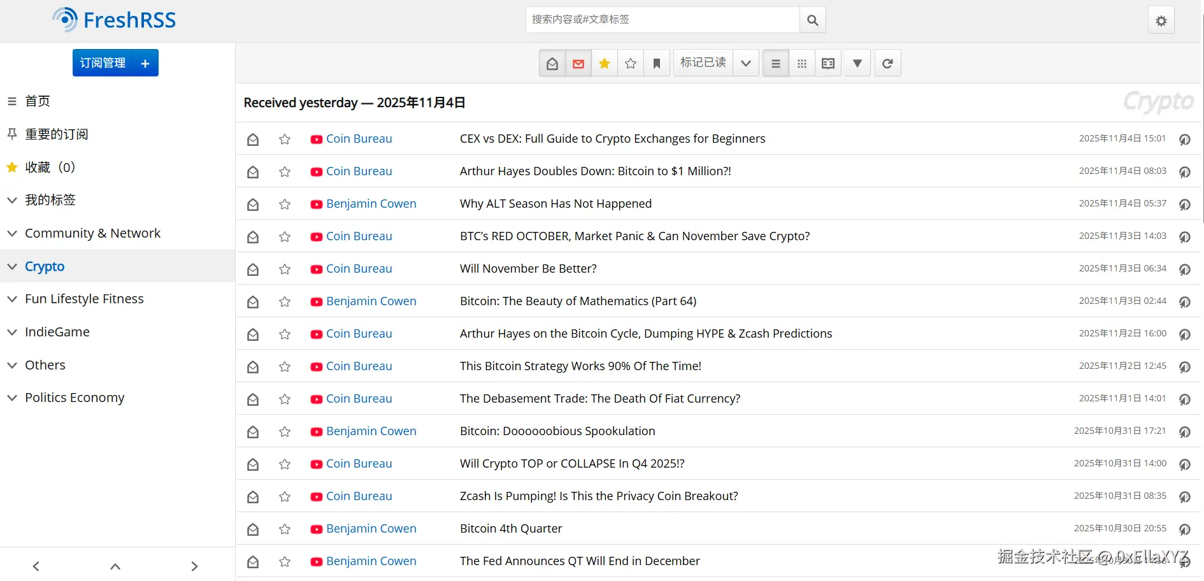This screenshot has width=1204, height=581.
Task: Mark 'Why ALT Season Has Not Happened' as favorite
Action: click(x=284, y=204)
